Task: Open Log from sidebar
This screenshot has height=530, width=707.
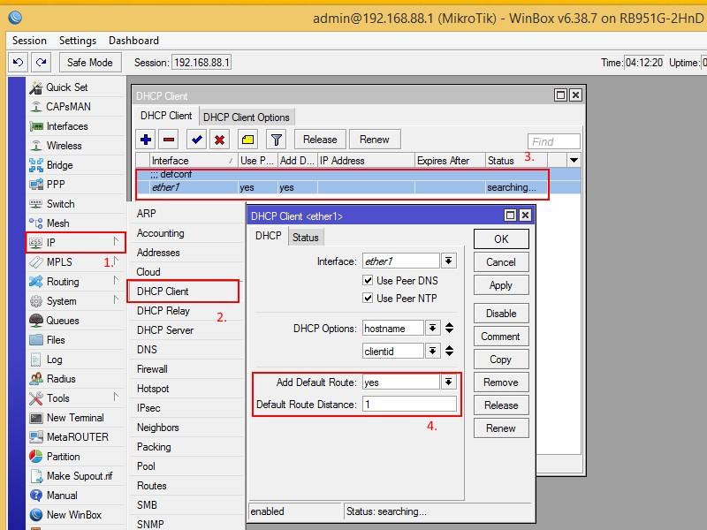Action: 54,360
